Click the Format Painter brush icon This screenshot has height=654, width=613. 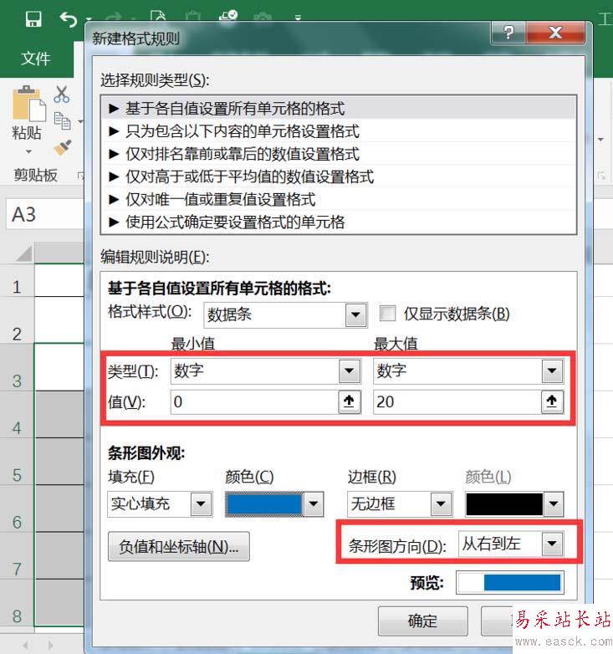63,148
